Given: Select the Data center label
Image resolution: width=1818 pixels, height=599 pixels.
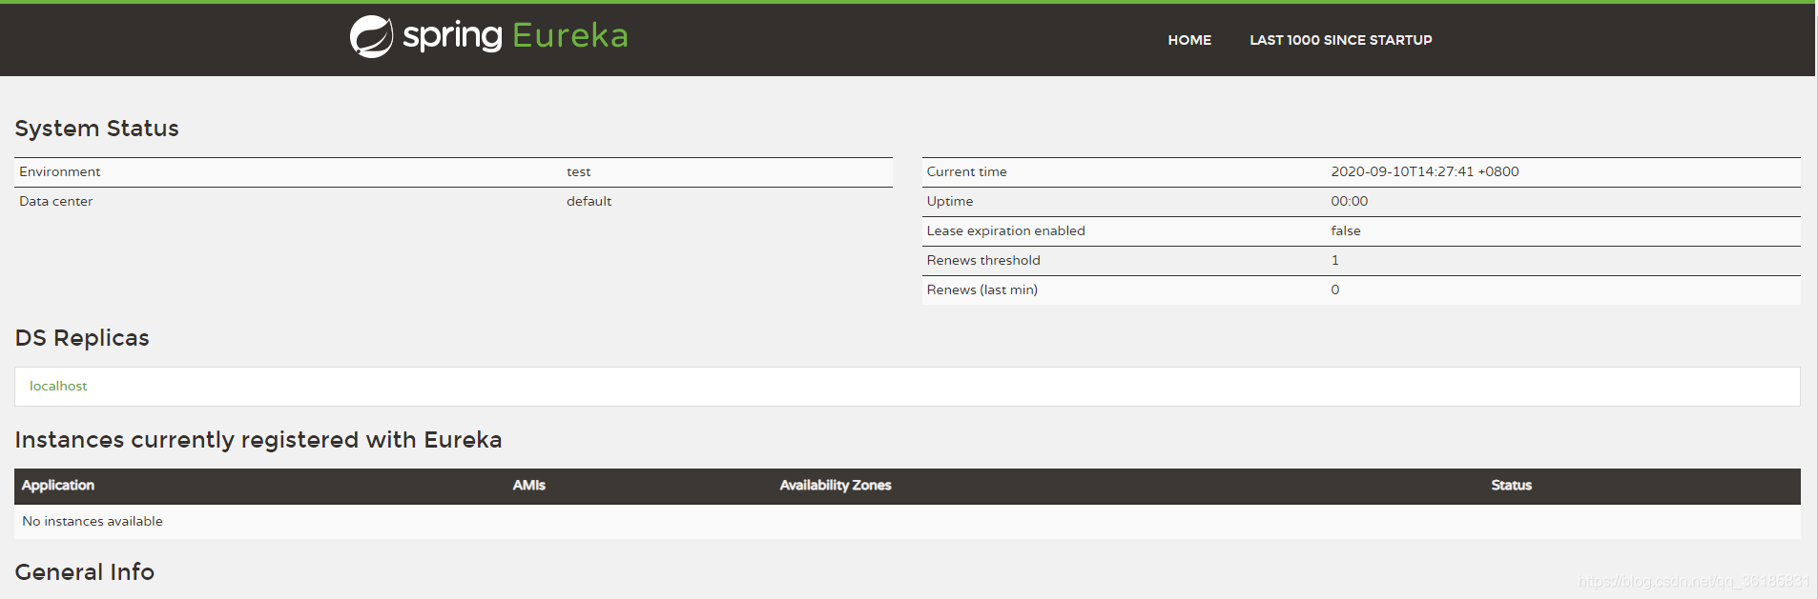Looking at the screenshot, I should (55, 201).
